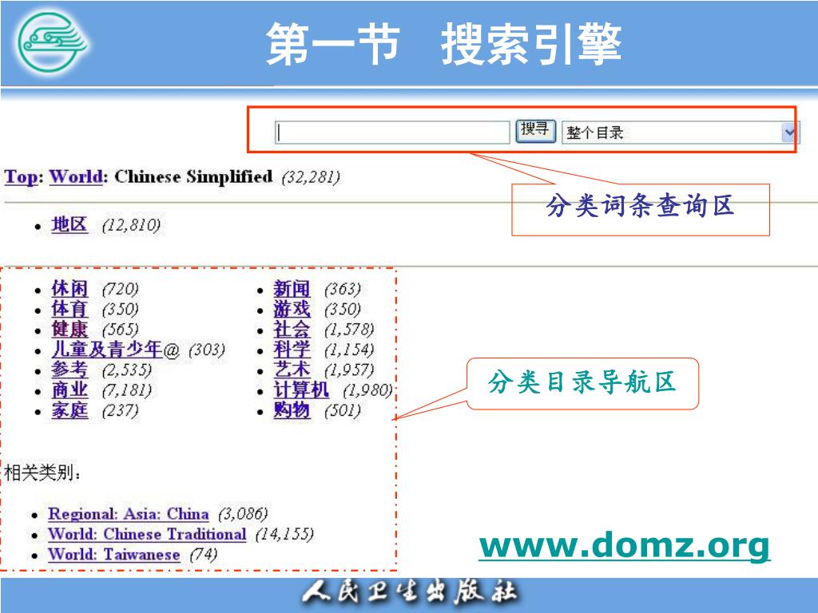Viewport: 818px width, 613px height.
Task: Open the 参考 category link
Action: [x=69, y=370]
